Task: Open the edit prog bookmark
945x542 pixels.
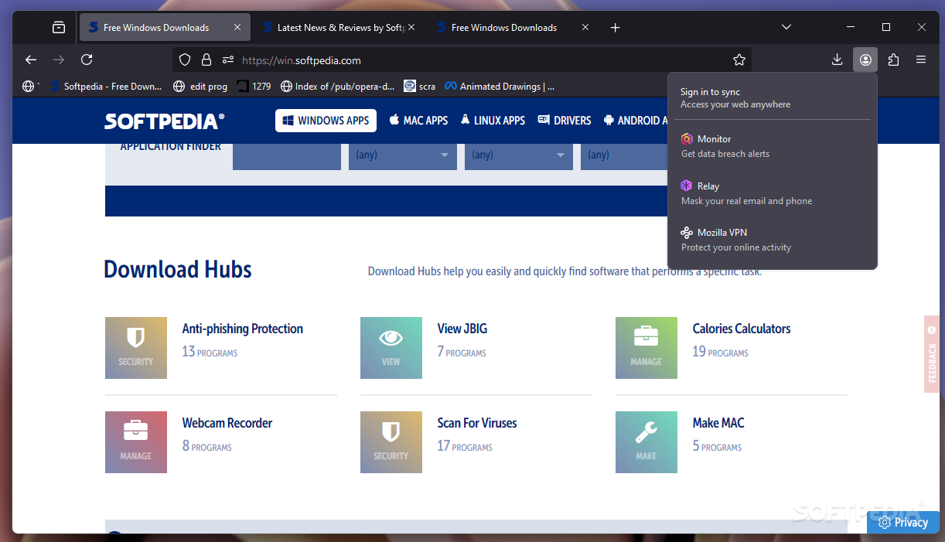Action: (200, 87)
